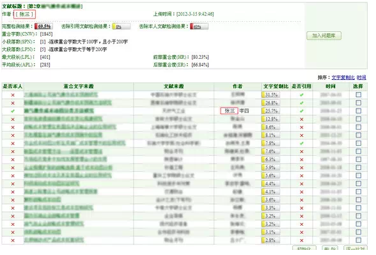Click the 重合文字来源 column header
This screenshot has width=376, height=255.
coord(79,86)
